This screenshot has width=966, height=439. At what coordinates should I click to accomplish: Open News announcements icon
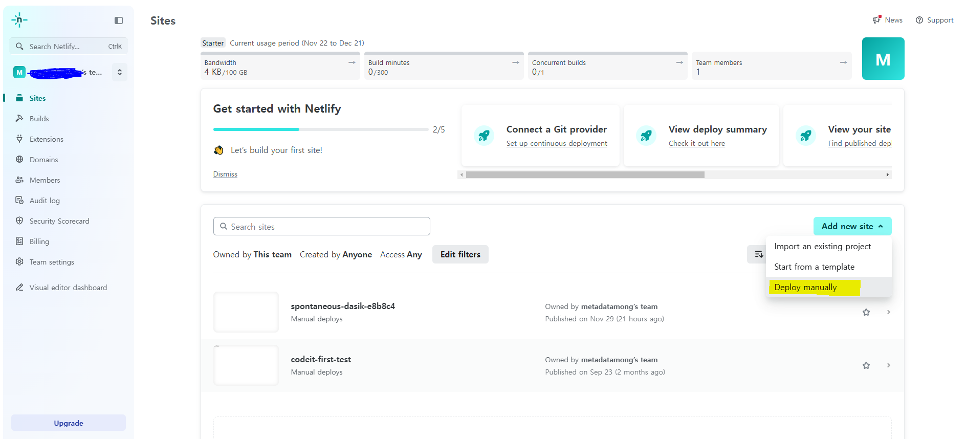[877, 19]
